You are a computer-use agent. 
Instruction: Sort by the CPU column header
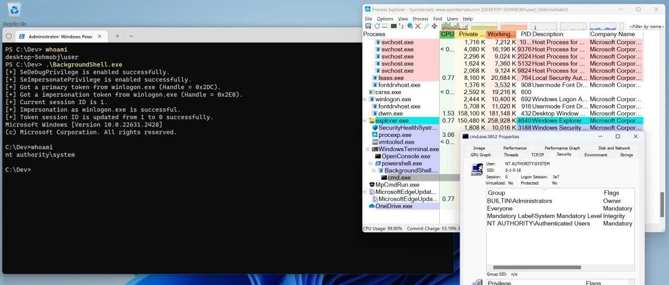pyautogui.click(x=447, y=34)
